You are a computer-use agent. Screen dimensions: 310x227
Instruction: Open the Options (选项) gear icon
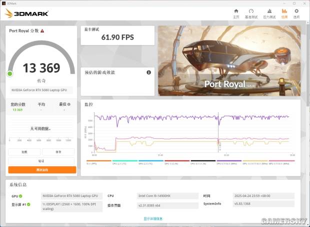(296, 11)
